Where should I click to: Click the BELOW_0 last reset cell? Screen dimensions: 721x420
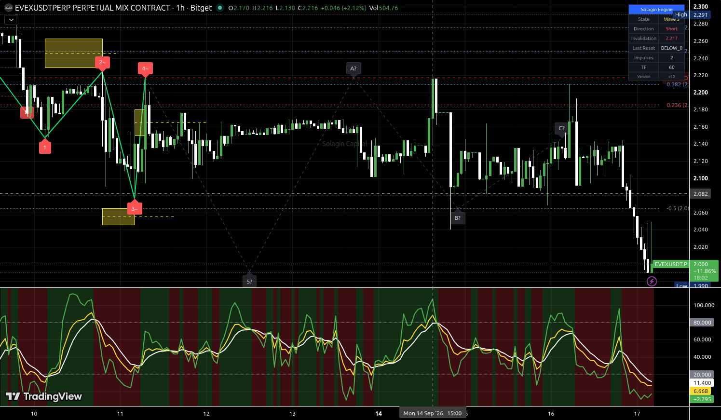click(x=671, y=48)
